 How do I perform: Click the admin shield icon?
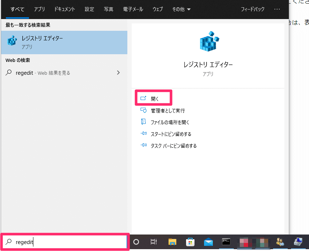[x=143, y=110]
